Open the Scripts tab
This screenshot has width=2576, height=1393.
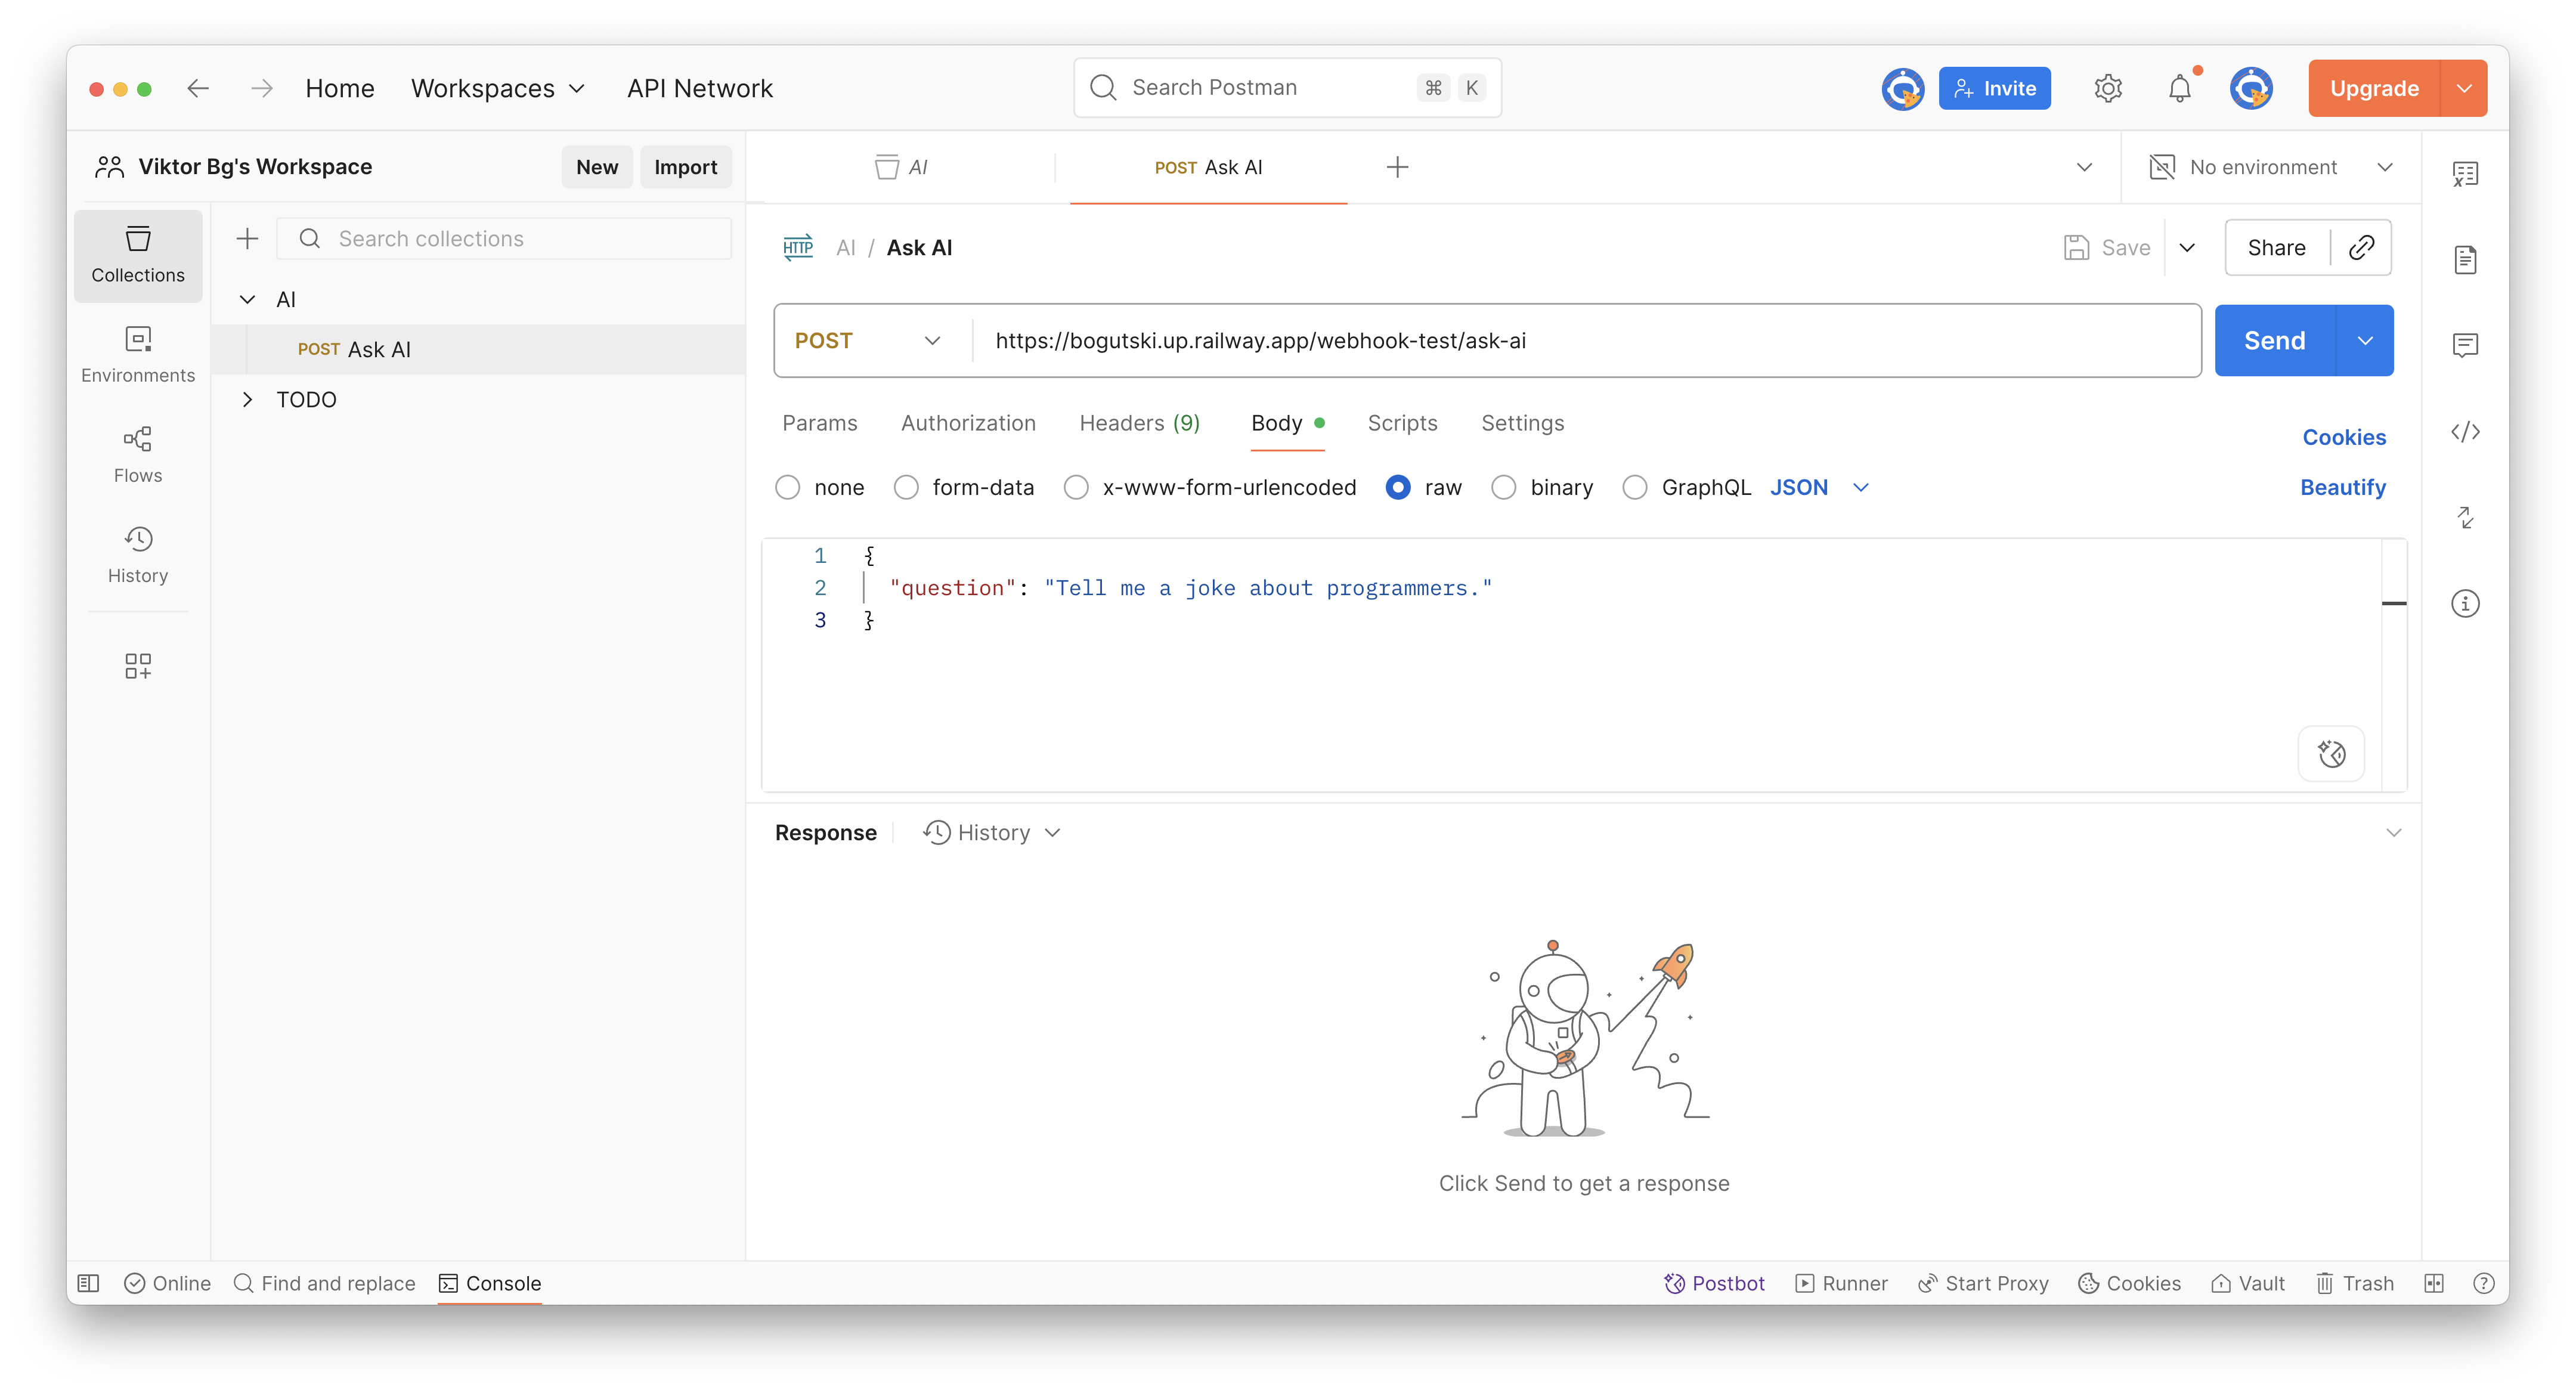pyautogui.click(x=1402, y=423)
